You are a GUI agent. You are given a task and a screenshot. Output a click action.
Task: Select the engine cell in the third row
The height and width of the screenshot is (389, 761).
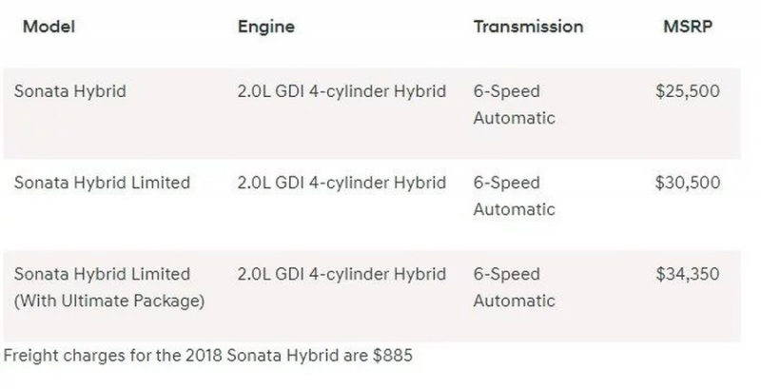[341, 274]
